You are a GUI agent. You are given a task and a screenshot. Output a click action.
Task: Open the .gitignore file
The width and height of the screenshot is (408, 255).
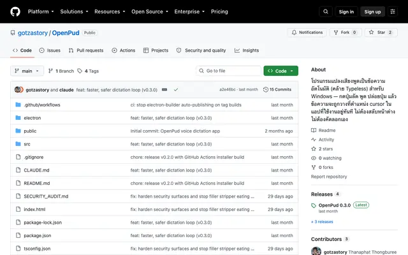pyautogui.click(x=34, y=157)
